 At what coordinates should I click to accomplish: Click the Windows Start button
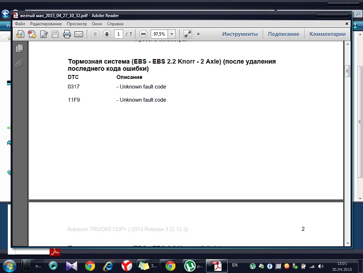tap(9, 266)
